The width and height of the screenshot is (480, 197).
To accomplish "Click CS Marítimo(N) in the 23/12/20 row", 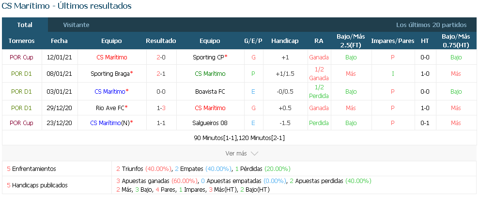I will coord(110,123).
